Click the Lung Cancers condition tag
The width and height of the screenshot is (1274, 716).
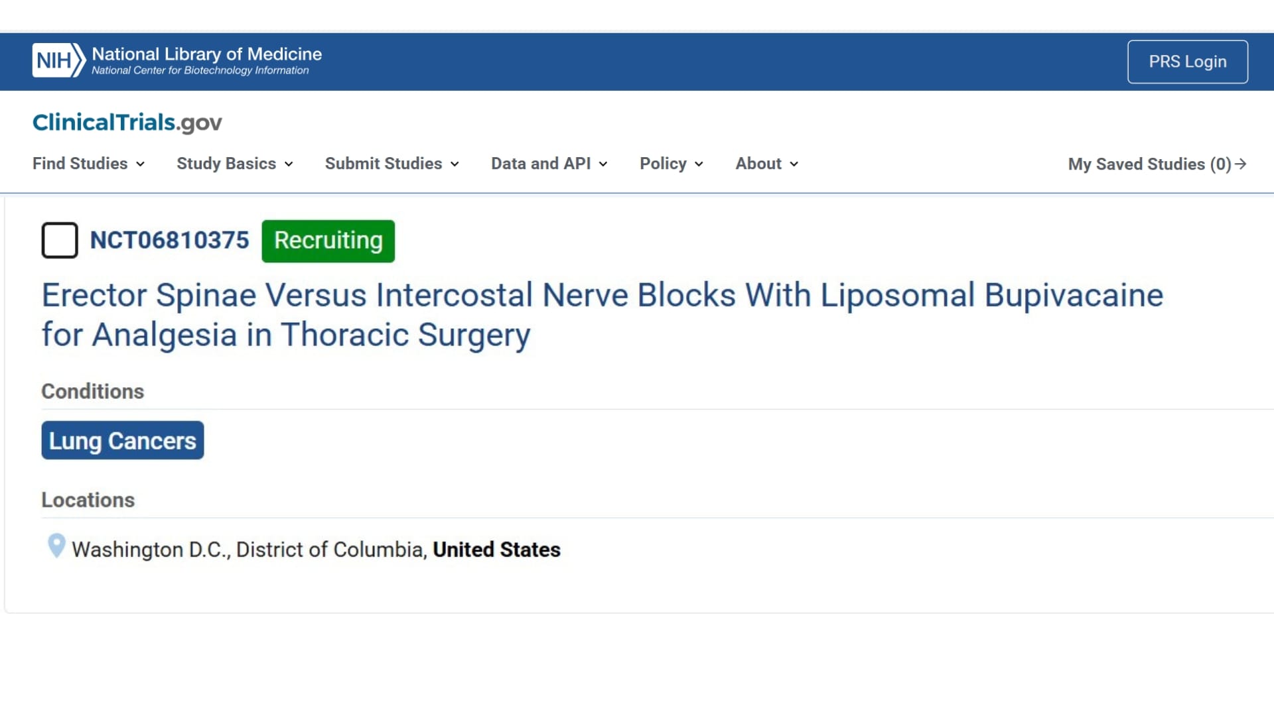(123, 441)
